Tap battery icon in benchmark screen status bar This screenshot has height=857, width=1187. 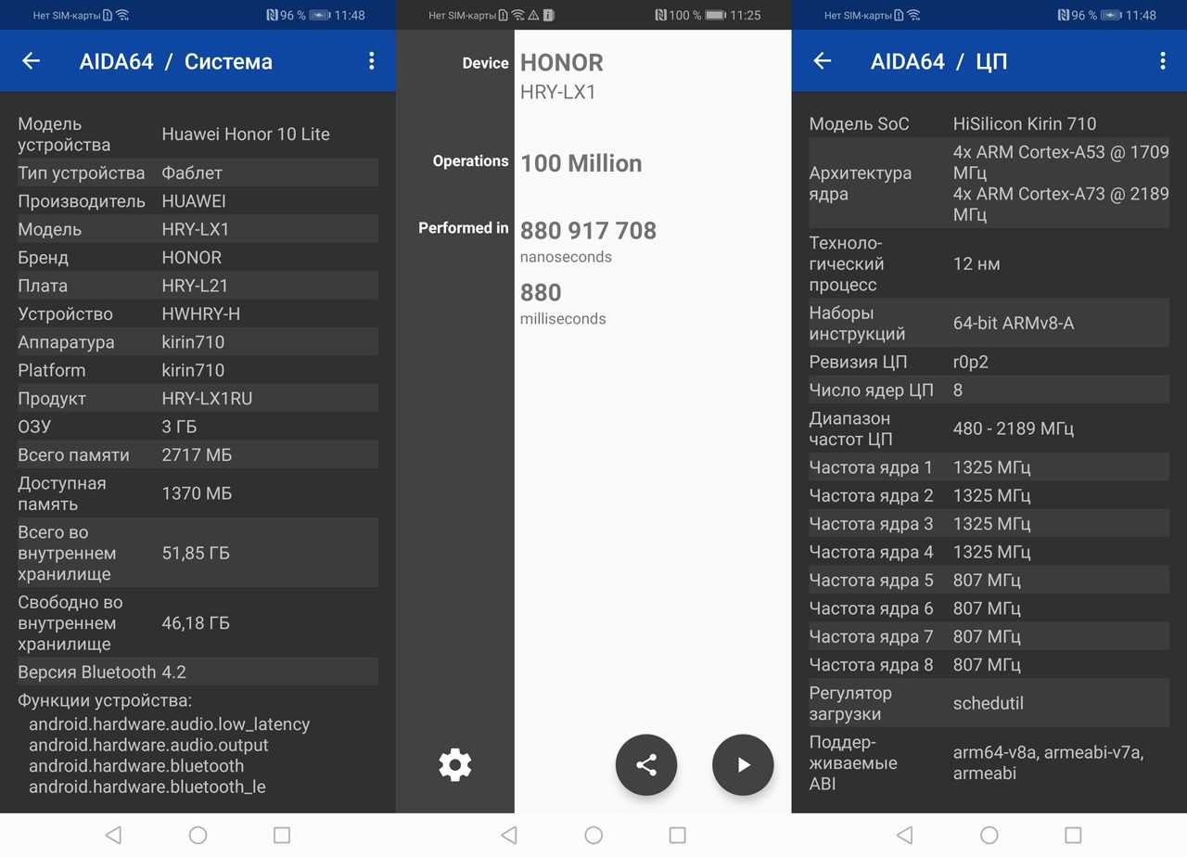point(716,15)
